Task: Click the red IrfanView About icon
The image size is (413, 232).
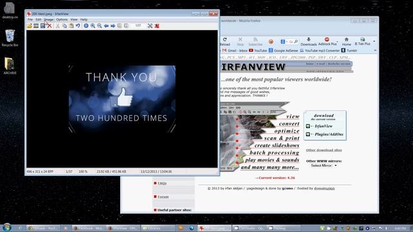Action: click(x=157, y=26)
